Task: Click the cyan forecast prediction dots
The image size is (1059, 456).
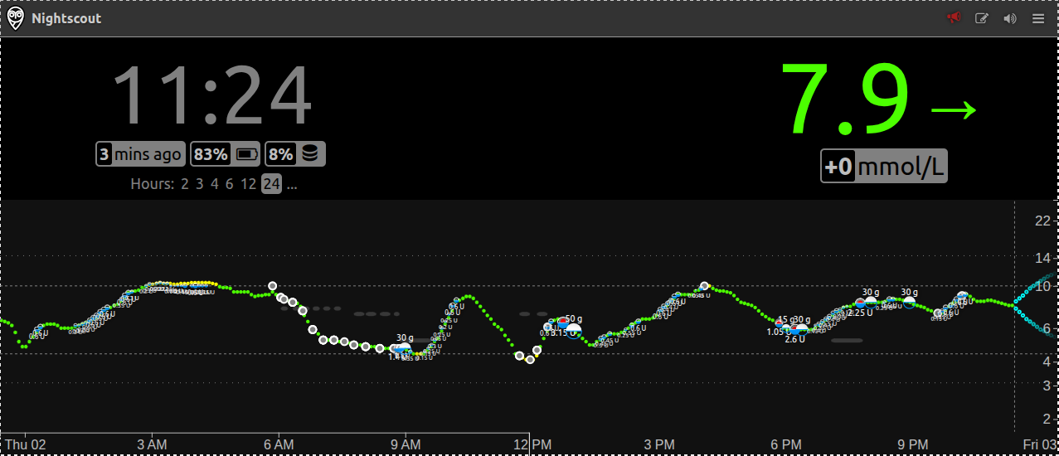Action: click(x=1037, y=304)
